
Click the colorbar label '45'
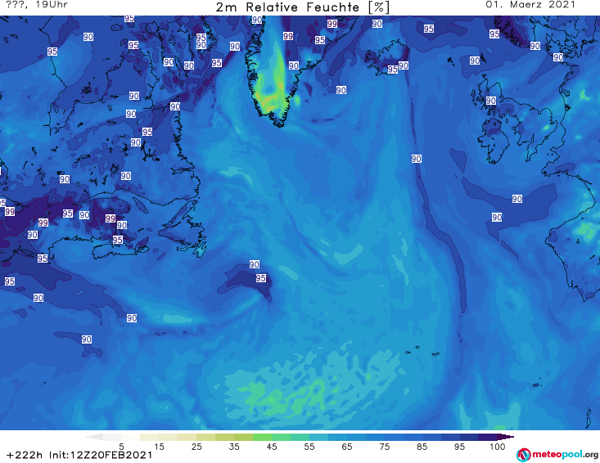pyautogui.click(x=272, y=447)
